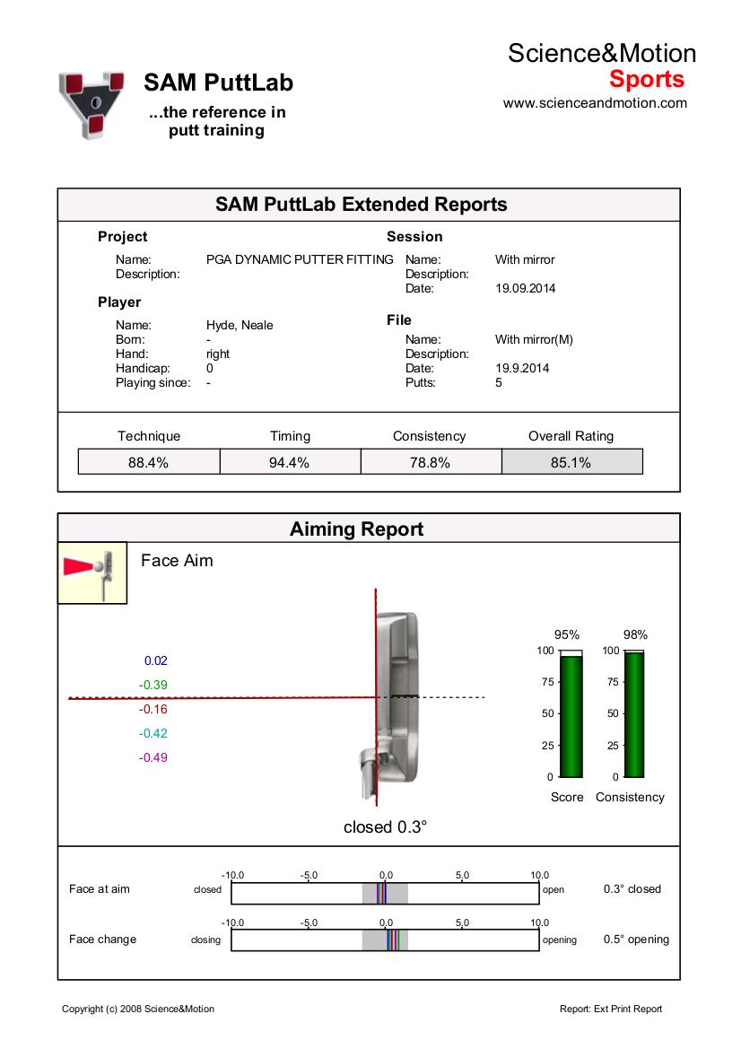Click the Timing 94.4% cell
This screenshot has height=1049, width=741.
(290, 462)
